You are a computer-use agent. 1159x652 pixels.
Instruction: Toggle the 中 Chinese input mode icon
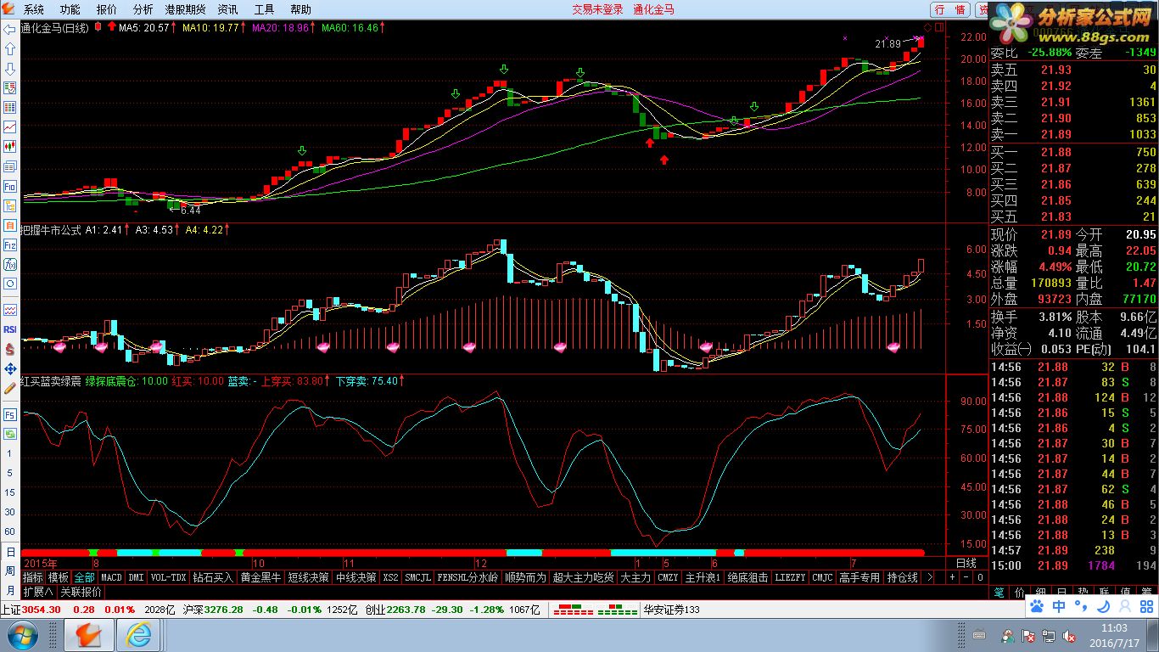[1059, 606]
